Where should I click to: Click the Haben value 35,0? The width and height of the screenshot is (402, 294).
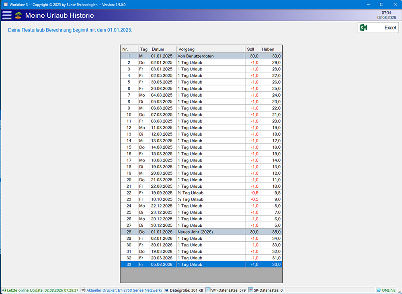(x=271, y=232)
